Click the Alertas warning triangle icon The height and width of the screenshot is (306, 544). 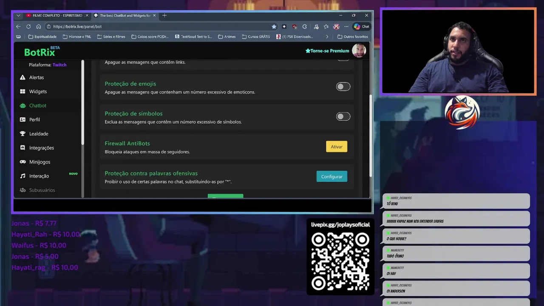(23, 77)
